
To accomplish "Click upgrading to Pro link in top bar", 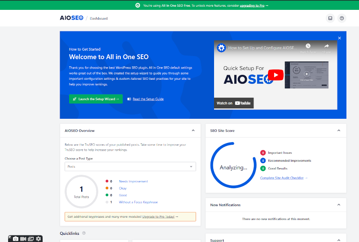I will tap(252, 5).
